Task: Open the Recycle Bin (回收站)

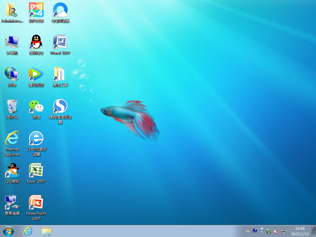Action: click(x=12, y=107)
